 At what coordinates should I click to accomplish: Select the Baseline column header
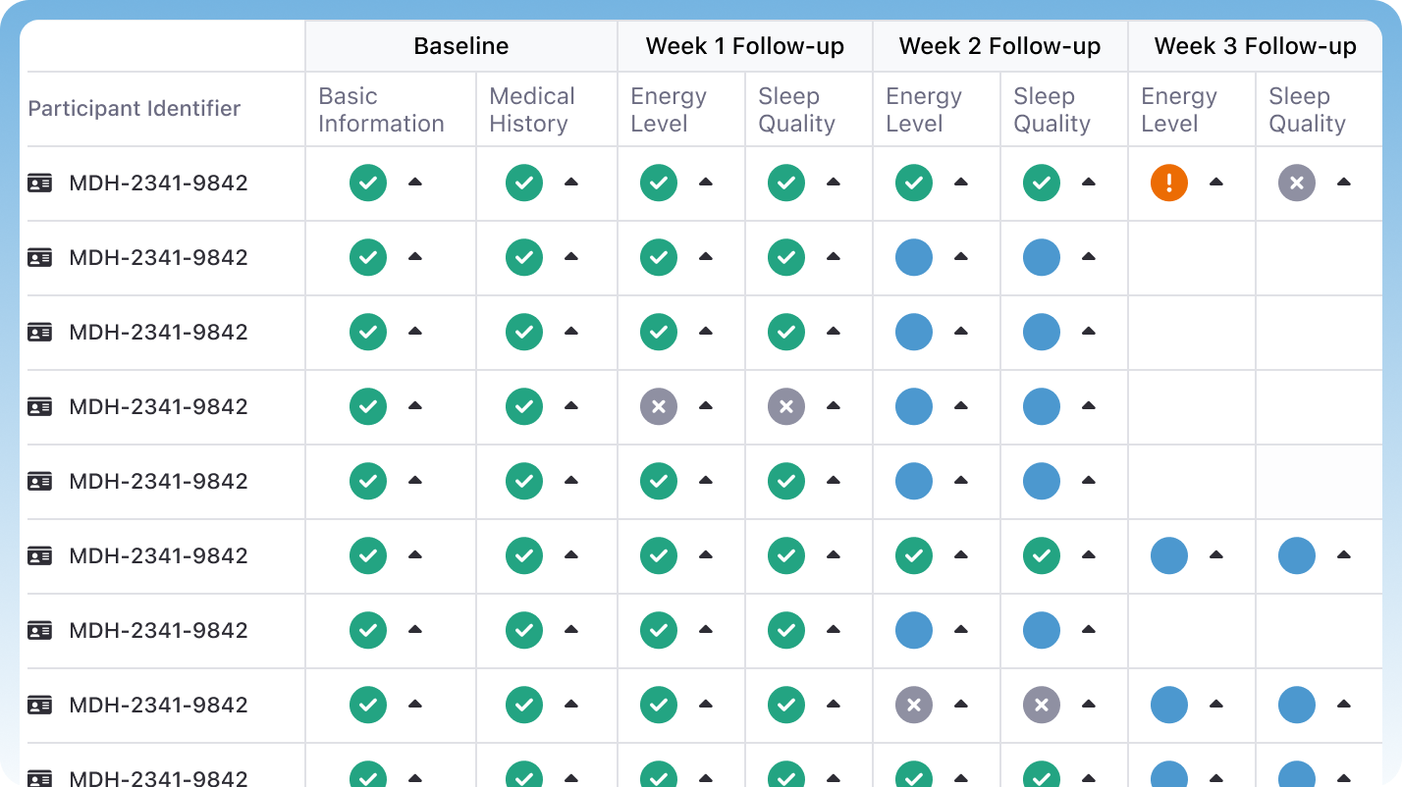460,45
